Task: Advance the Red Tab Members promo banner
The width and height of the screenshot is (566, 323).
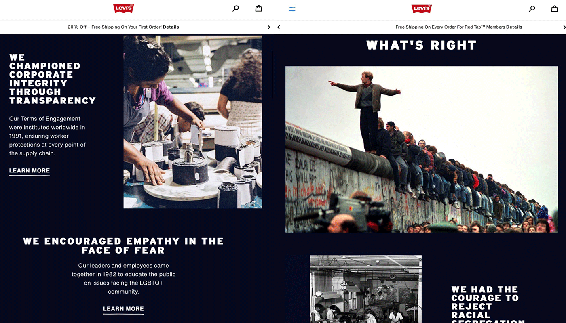Action: point(564,27)
